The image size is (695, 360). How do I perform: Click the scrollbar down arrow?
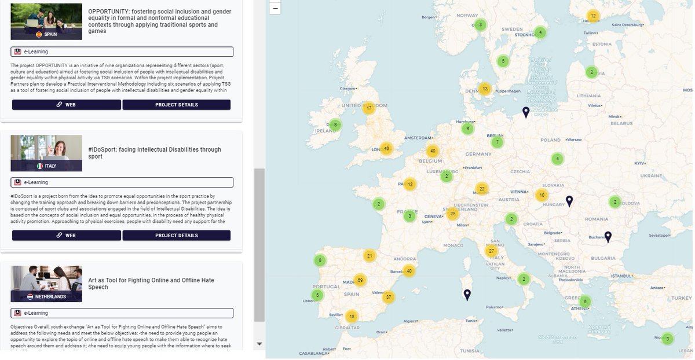[x=259, y=344]
